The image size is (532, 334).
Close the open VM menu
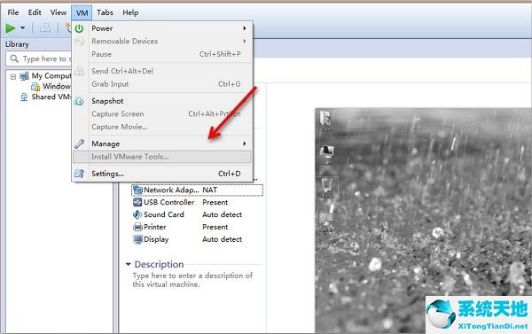coord(82,13)
